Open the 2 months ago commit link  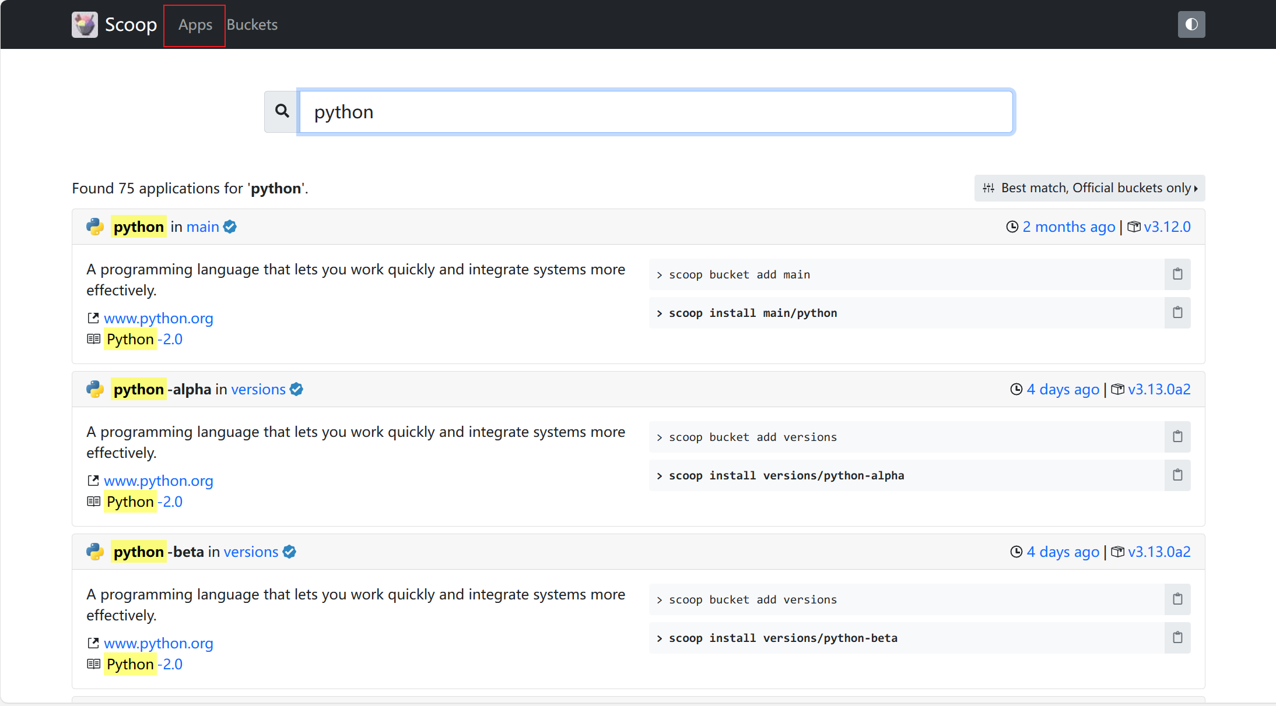(x=1069, y=227)
